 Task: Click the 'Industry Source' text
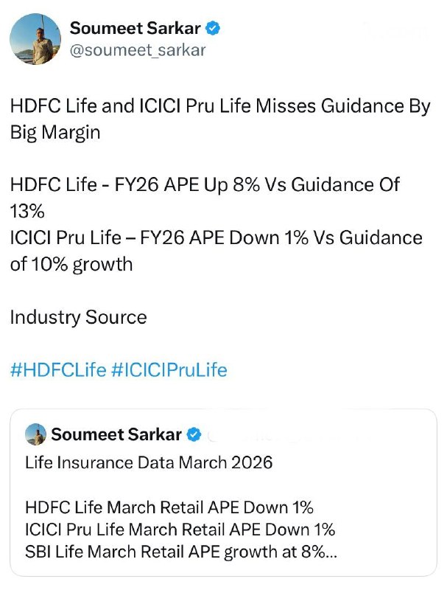point(78,317)
